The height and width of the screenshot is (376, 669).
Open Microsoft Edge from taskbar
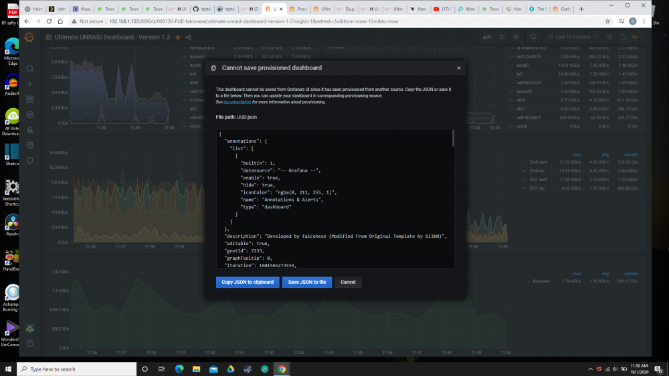(x=179, y=369)
